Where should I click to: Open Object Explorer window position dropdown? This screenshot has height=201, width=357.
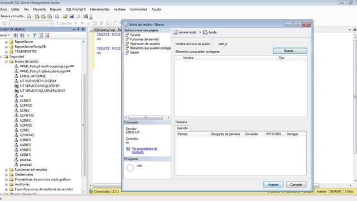pos(74,30)
